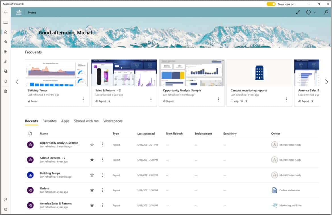Open more options for America Sales & Returns row
Image resolution: width=332 pixels, height=215 pixels.
(102, 205)
